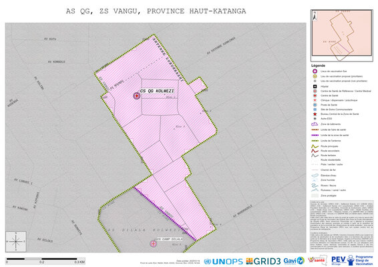The height and width of the screenshot is (267, 378).
Task: Click the Clinique / dispensaire red triangle icon
Action: click(x=315, y=100)
